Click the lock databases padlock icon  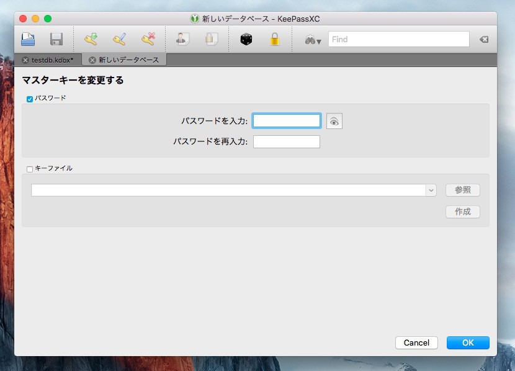(x=275, y=39)
